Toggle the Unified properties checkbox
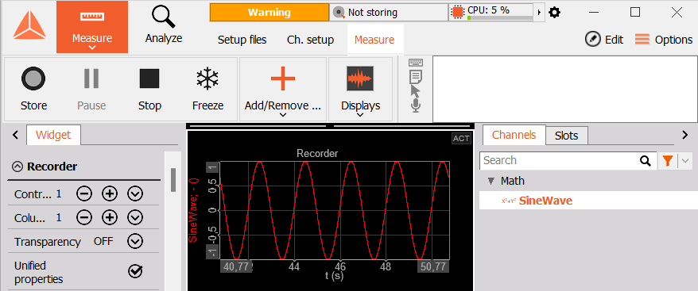The height and width of the screenshot is (291, 698). click(x=135, y=271)
